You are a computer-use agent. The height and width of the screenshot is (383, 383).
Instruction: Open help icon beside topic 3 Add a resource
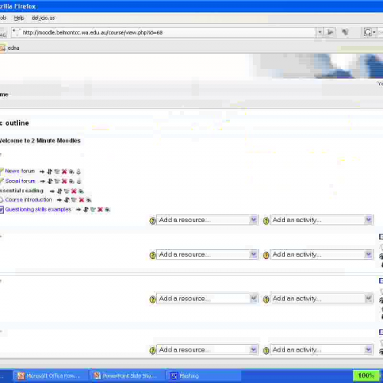(152, 350)
